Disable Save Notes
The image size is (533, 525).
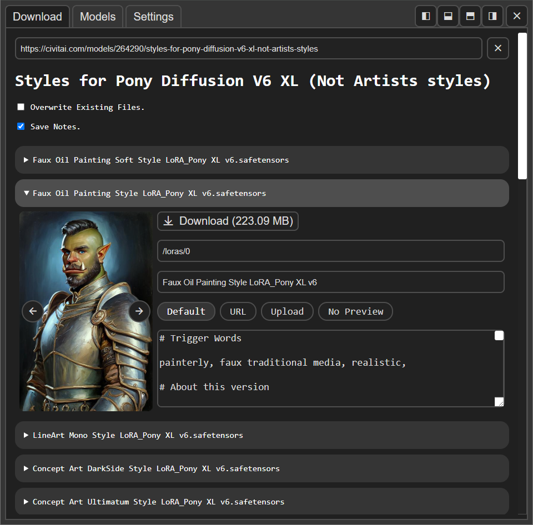(x=21, y=126)
